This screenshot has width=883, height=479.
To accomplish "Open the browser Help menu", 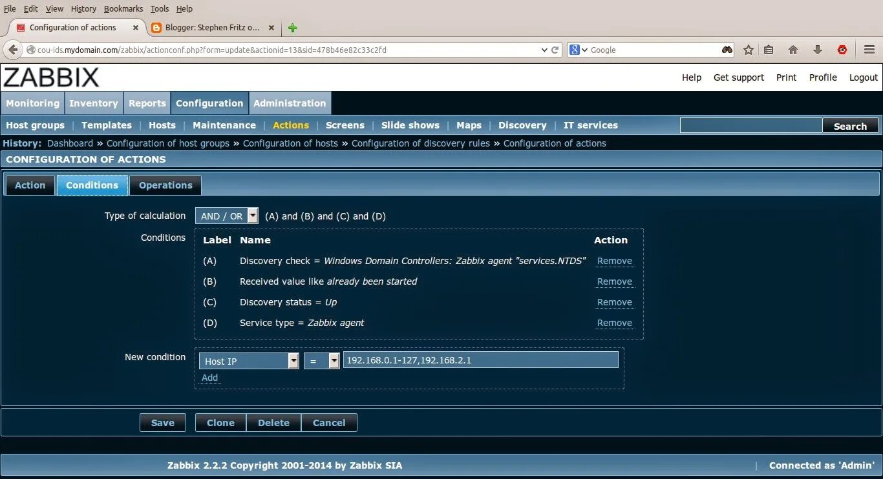I will pos(184,8).
